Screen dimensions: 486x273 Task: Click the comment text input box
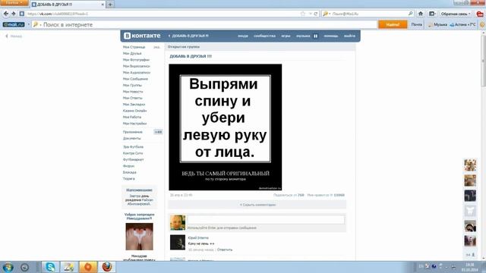click(266, 219)
